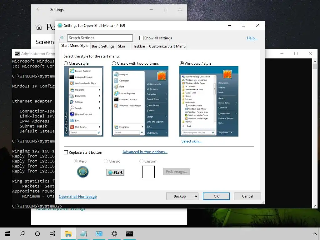The width and height of the screenshot is (320, 240).
Task: Pick the Aero shell start button image
Action: (82, 172)
